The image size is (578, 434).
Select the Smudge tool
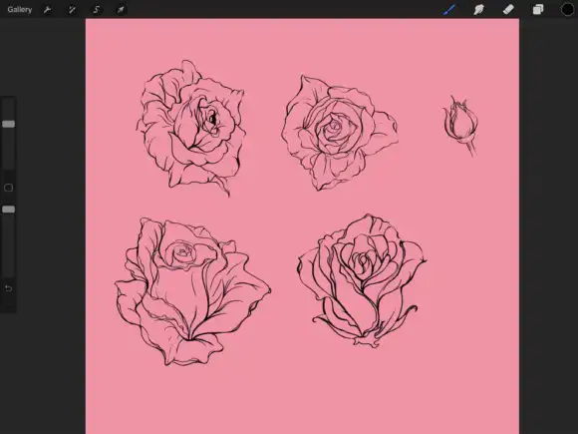click(478, 9)
